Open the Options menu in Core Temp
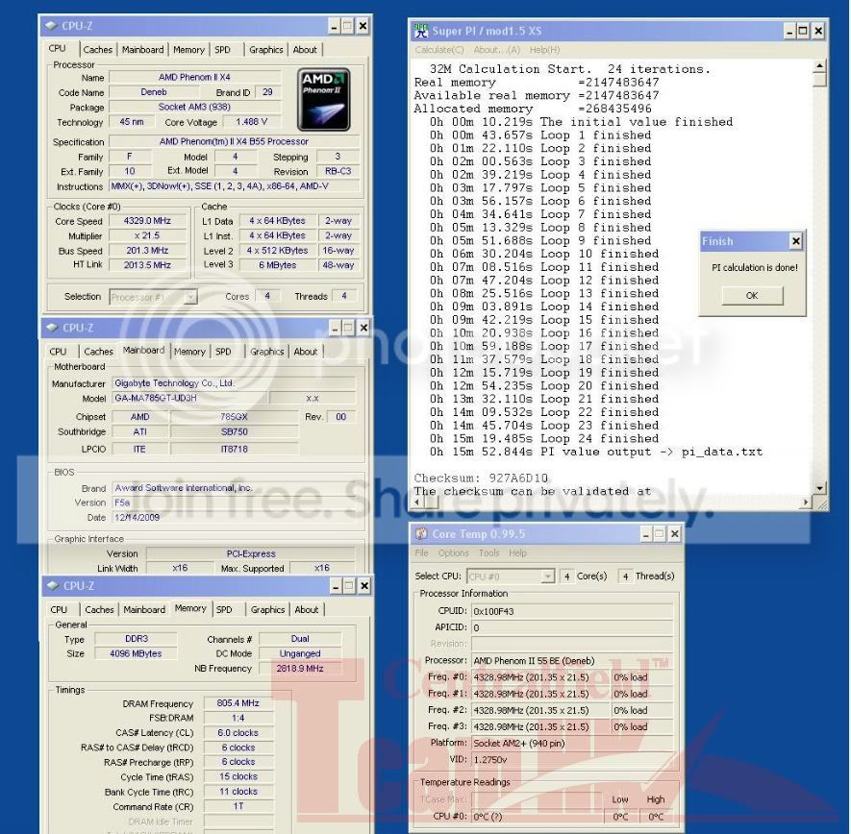851x834 pixels. click(453, 553)
